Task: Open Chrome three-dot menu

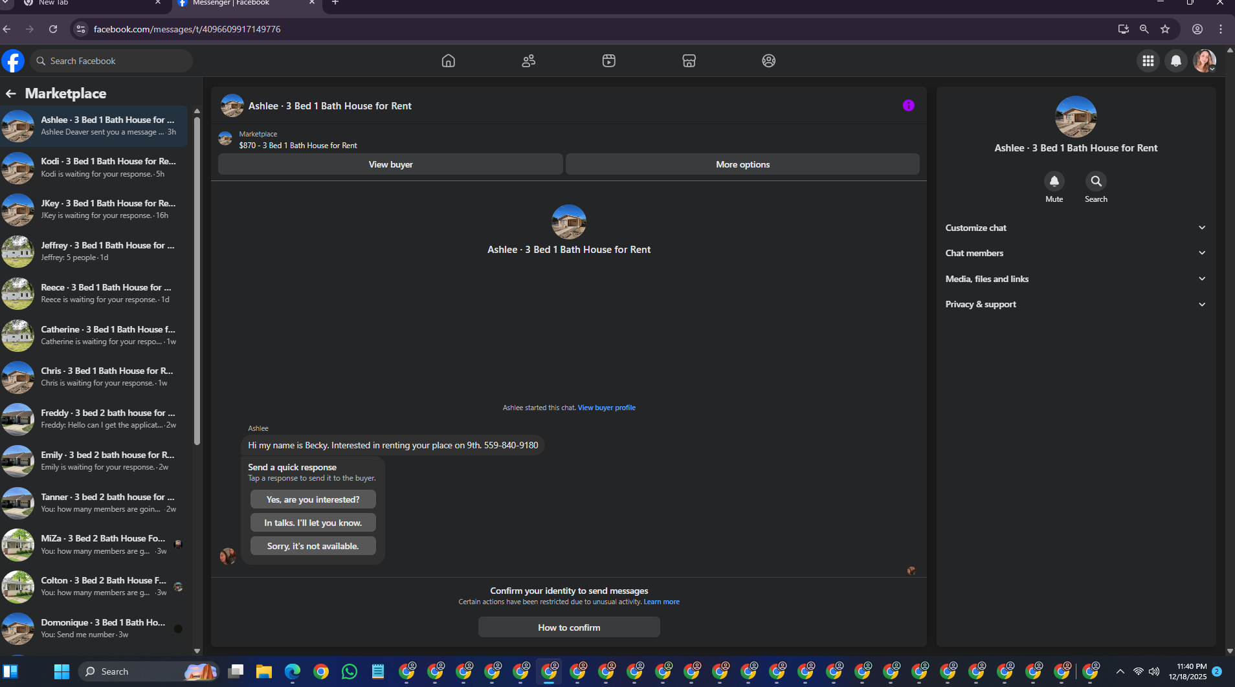Action: pyautogui.click(x=1221, y=29)
